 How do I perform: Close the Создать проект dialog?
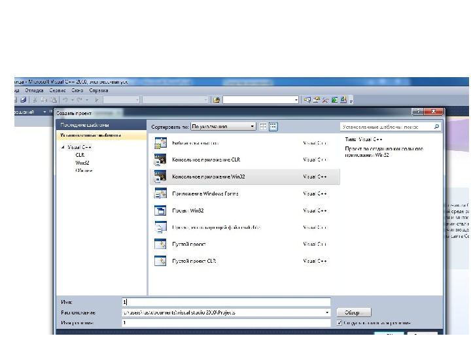pos(433,112)
